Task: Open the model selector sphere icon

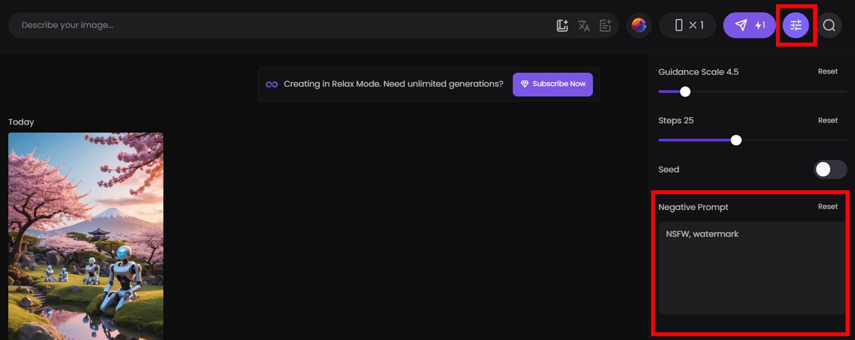Action: click(639, 25)
